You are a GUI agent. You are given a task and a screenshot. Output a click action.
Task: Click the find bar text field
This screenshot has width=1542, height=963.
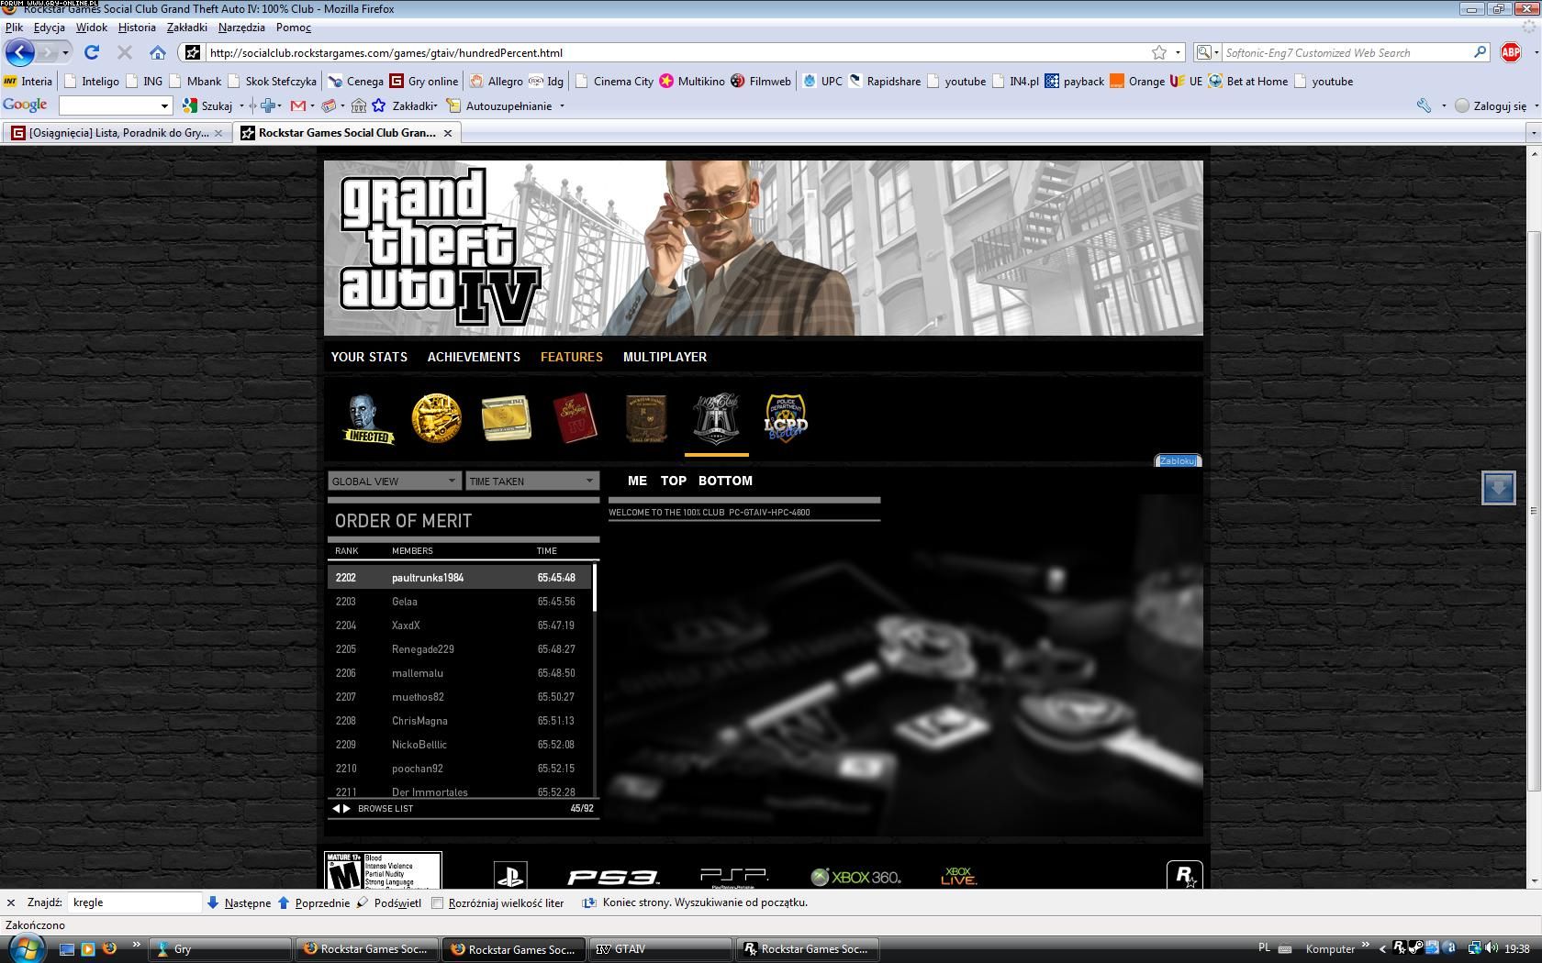coord(135,902)
